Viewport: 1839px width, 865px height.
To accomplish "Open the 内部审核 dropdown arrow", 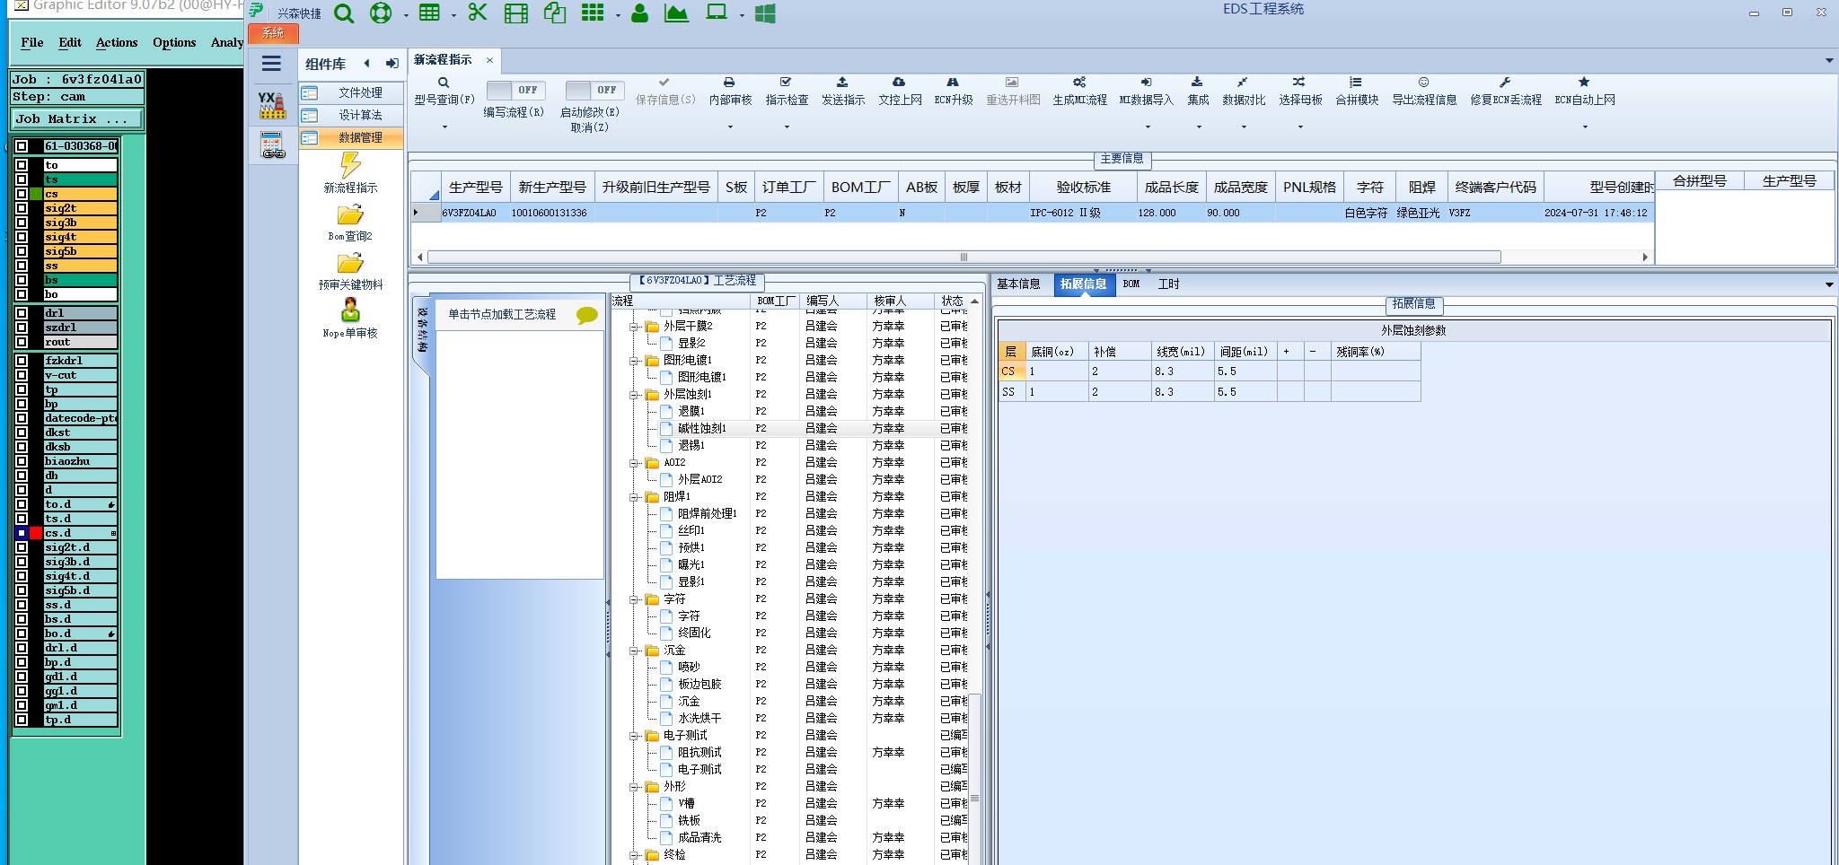I will click(730, 127).
